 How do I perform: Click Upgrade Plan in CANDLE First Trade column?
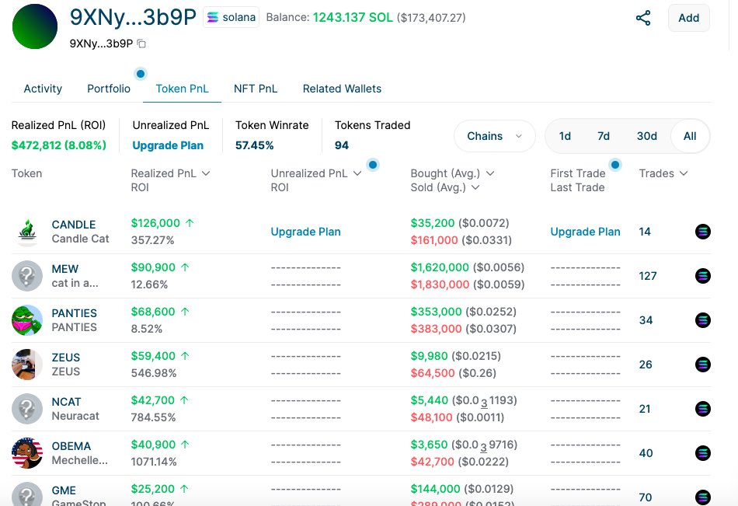pyautogui.click(x=585, y=232)
